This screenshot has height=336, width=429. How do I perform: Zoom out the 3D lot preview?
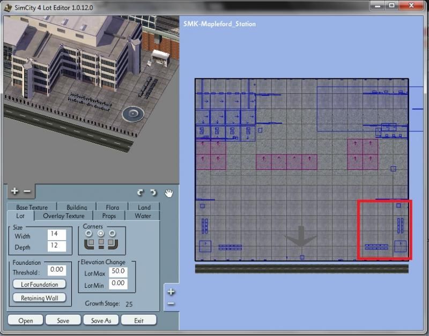point(27,191)
